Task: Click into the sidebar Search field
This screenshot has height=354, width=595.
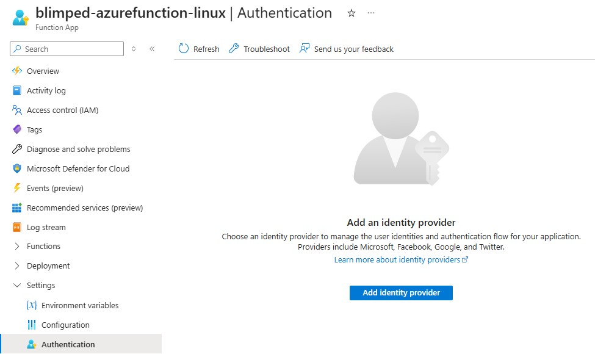Action: [67, 49]
